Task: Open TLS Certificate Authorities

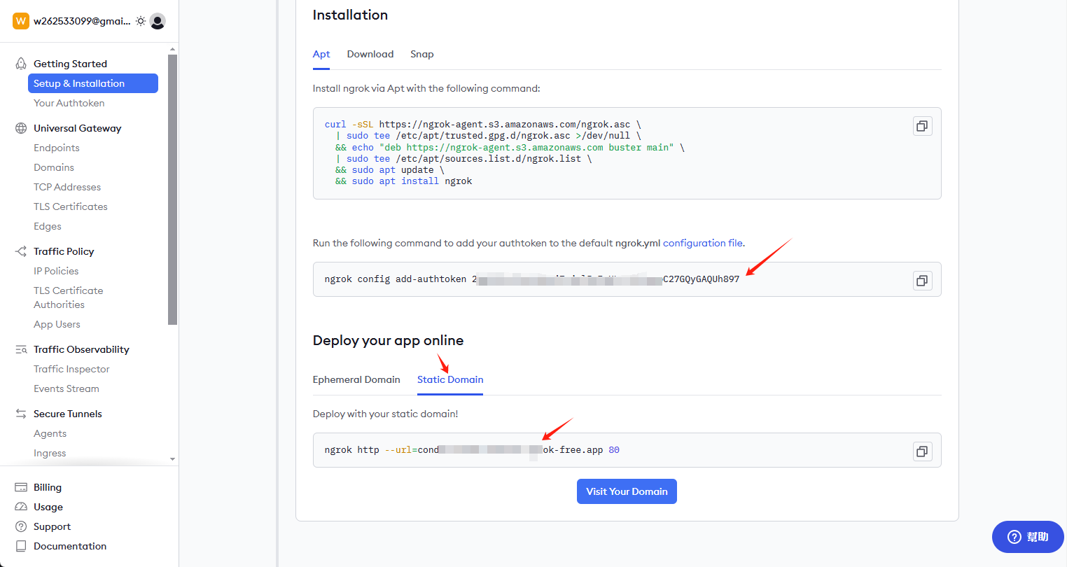Action: point(69,297)
